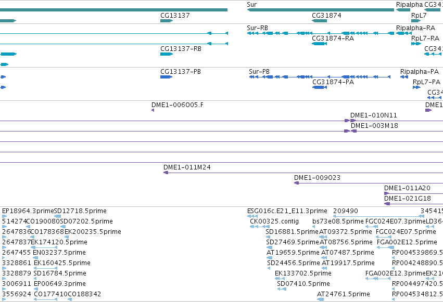Click the DME1-003M18 label
The width and height of the screenshot is (443, 302).
pos(374,125)
